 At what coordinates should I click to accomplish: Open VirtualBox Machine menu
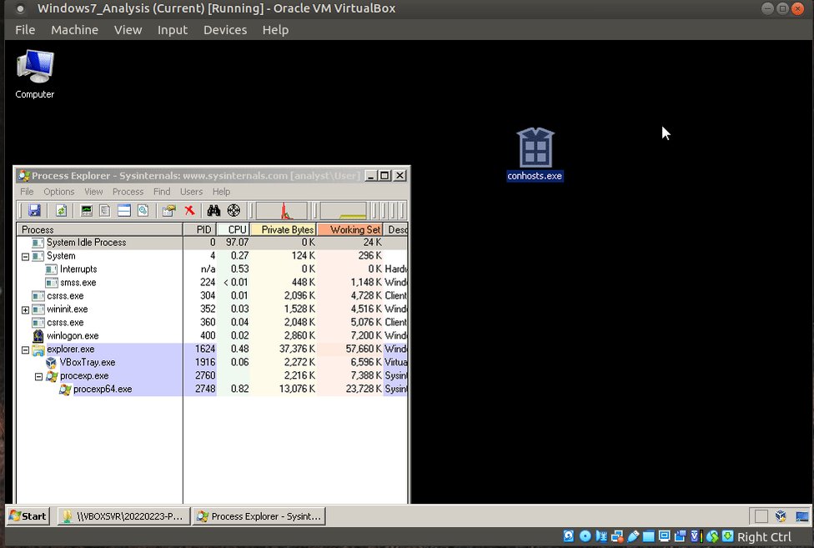74,30
